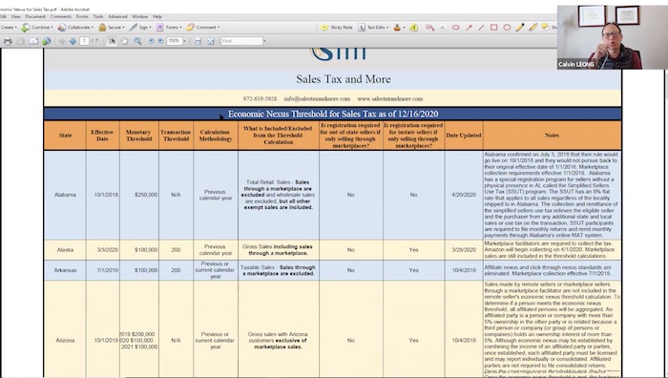Click the Find search field
668x378 pixels.
point(241,41)
